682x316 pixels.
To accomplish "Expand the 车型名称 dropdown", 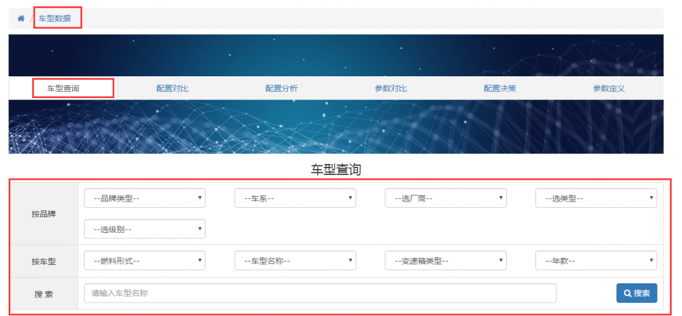I will pos(295,261).
